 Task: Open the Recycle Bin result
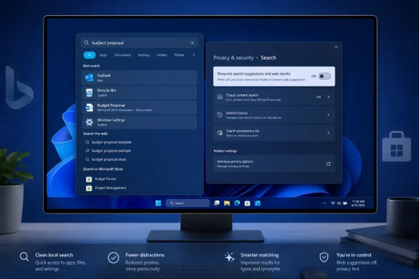point(139,93)
